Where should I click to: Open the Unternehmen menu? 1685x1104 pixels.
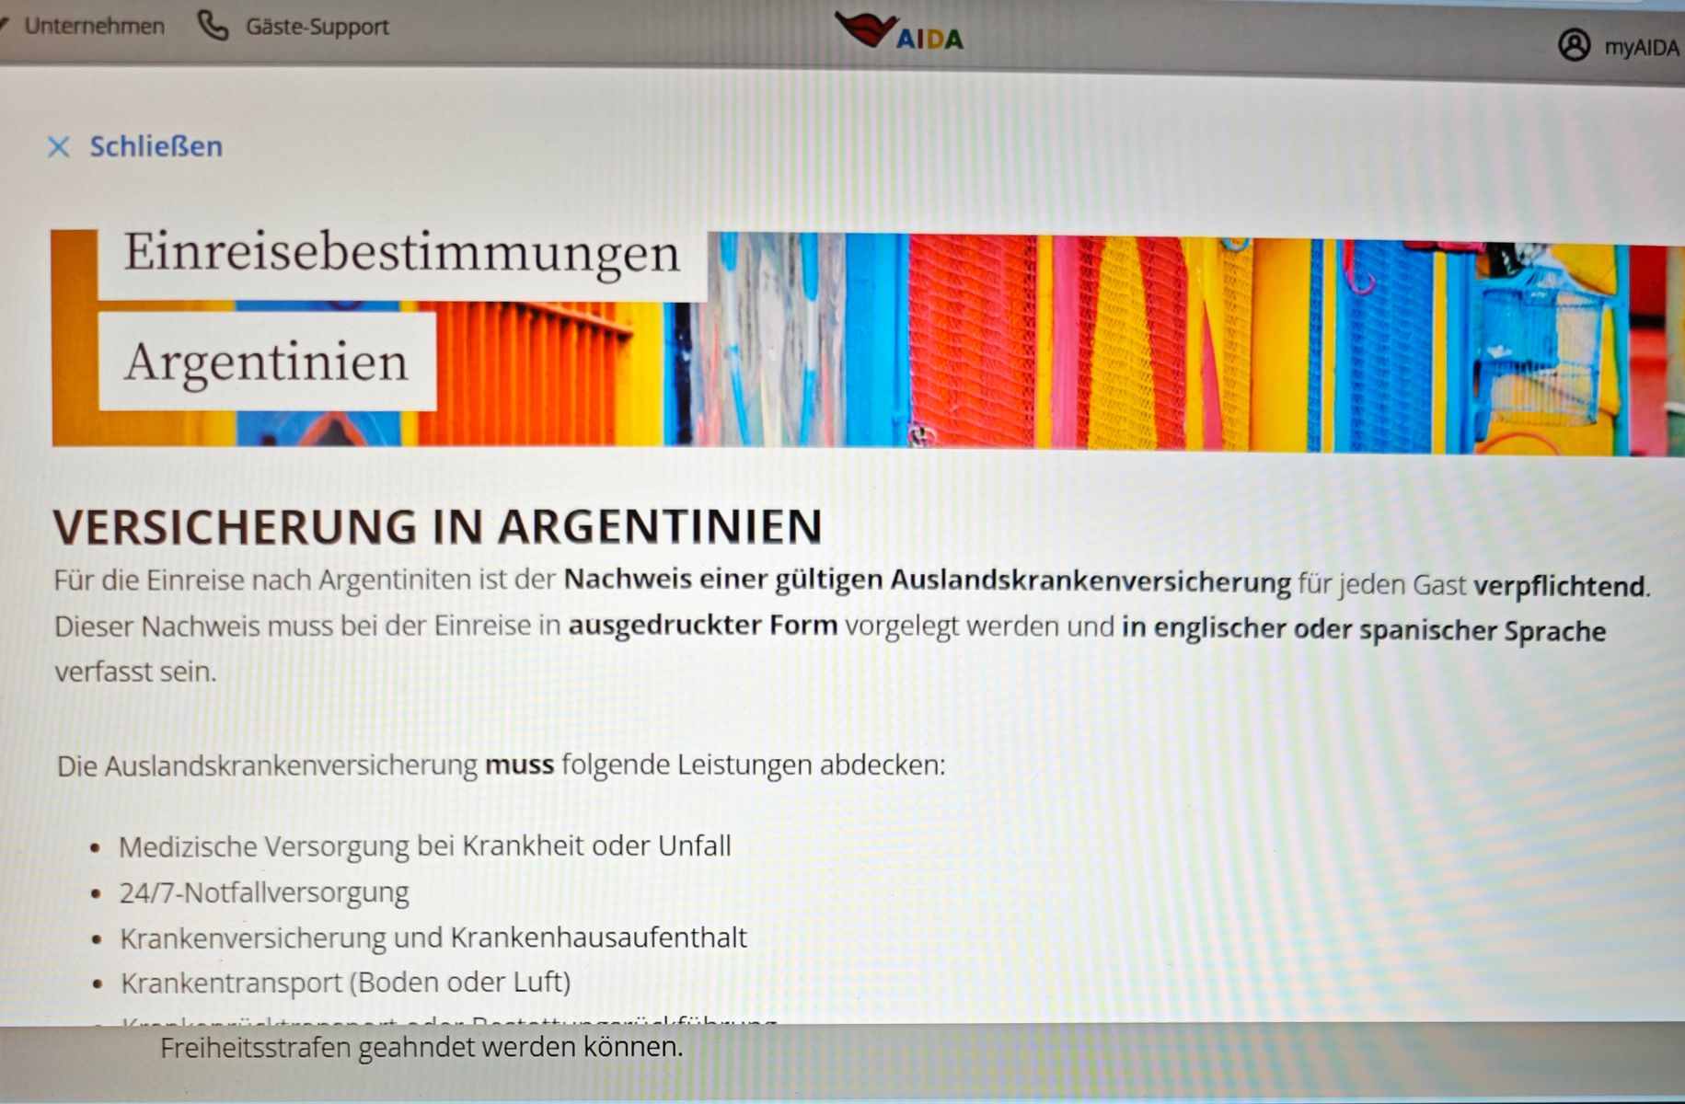pyautogui.click(x=94, y=26)
